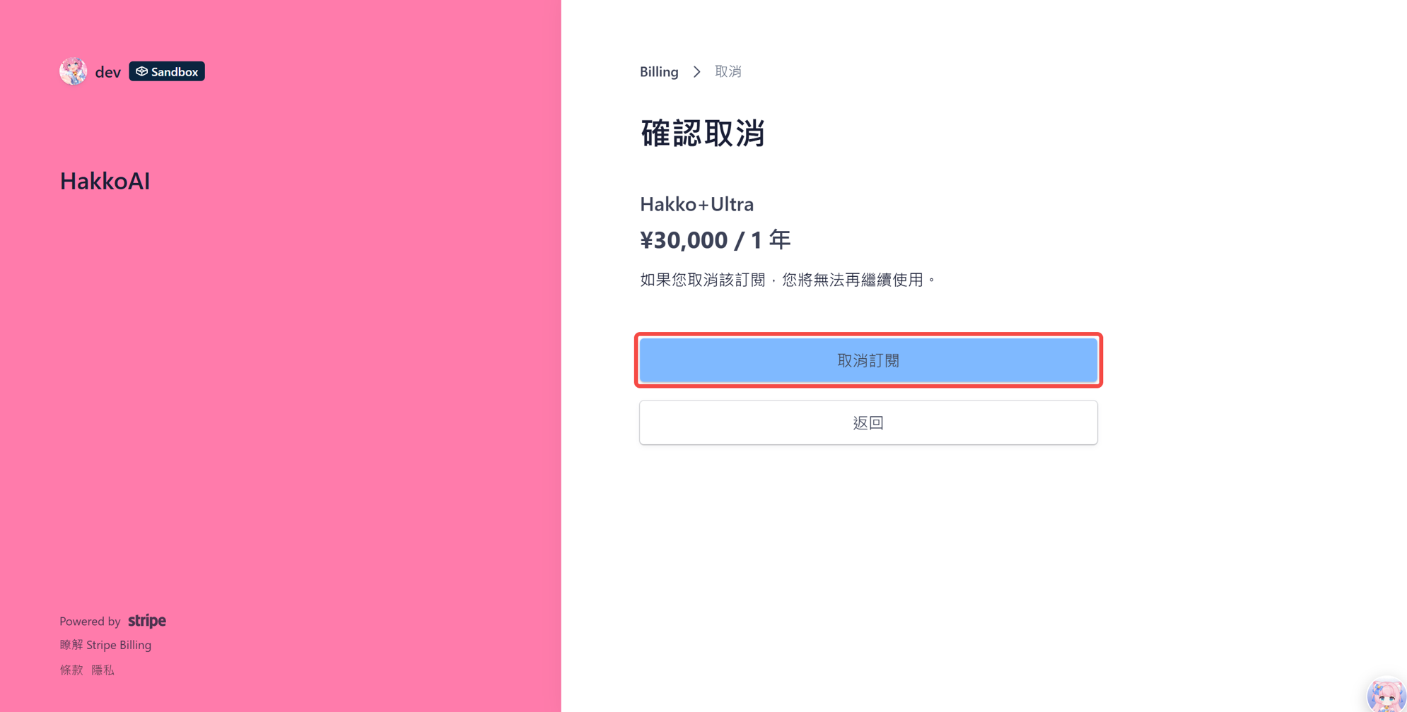Image resolution: width=1407 pixels, height=712 pixels.
Task: Click the breadcrumb chevron arrow
Action: (x=697, y=72)
